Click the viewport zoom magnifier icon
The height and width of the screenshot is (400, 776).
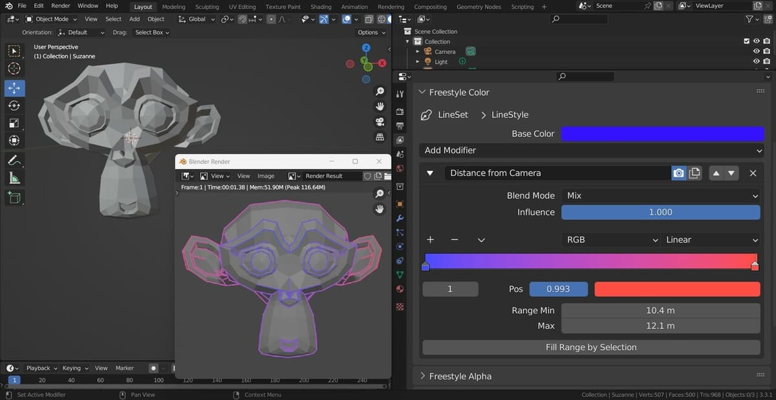[x=380, y=91]
